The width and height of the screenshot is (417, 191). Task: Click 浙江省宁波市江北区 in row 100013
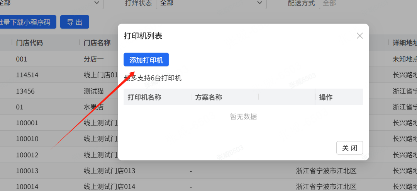coord(326,171)
